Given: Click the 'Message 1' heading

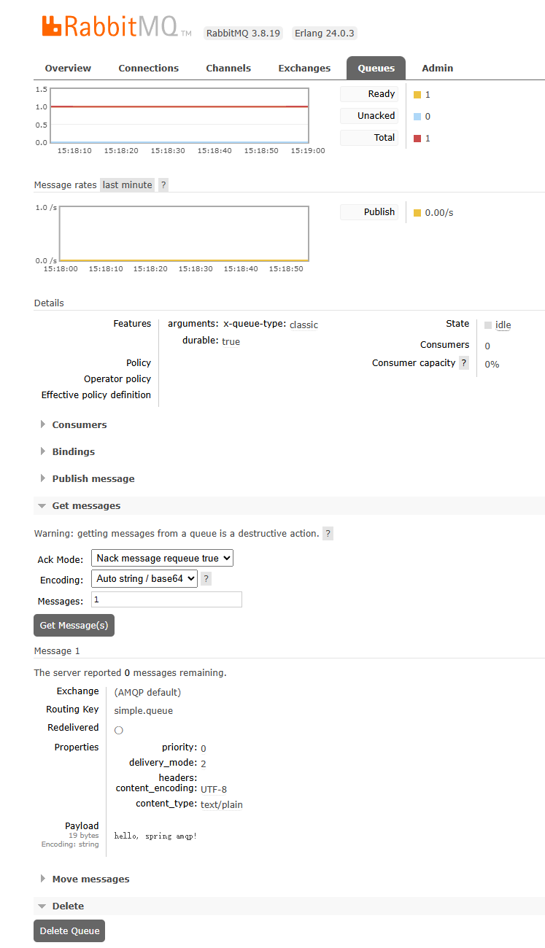Looking at the screenshot, I should coord(57,650).
